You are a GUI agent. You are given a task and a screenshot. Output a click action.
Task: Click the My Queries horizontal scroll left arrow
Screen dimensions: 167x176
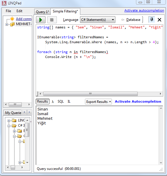[8, 167]
